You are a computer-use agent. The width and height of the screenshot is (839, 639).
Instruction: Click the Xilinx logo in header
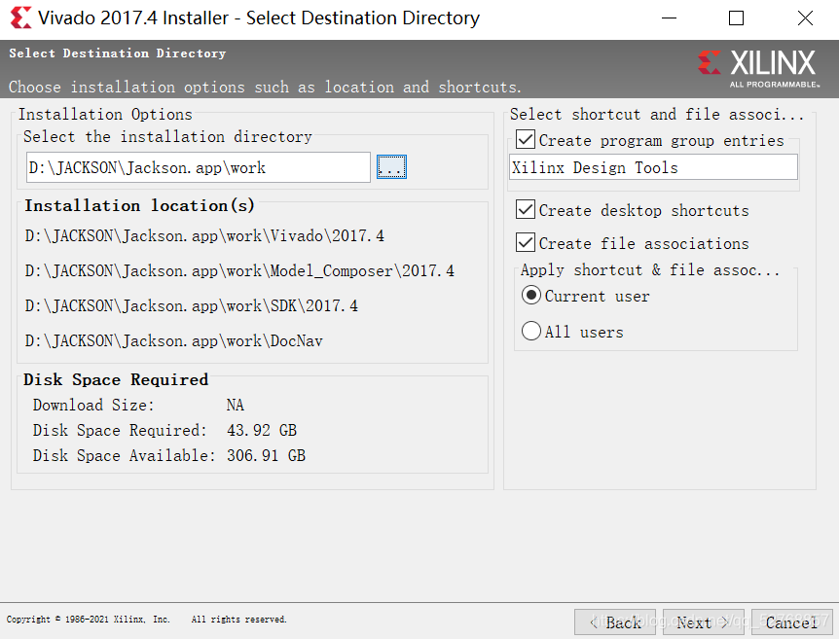757,68
